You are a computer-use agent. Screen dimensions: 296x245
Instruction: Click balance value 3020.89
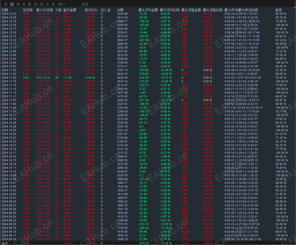coord(122,14)
